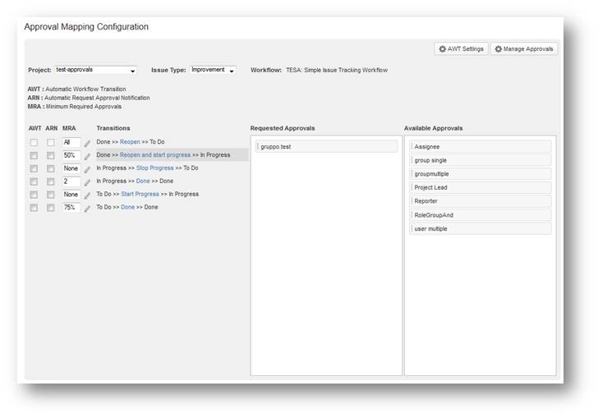The width and height of the screenshot is (598, 418).
Task: Check AWT checkbox for the 75% MRA row
Action: tap(34, 208)
